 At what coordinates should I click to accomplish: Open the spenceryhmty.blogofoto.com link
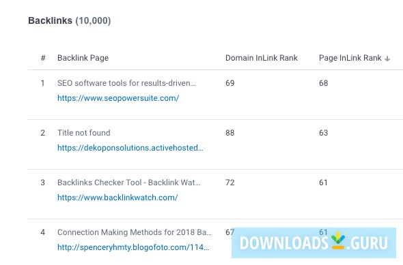pos(133,247)
